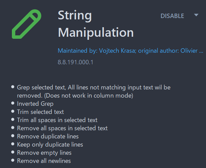Select the 'Remove duplicate lines' entry

tap(48, 136)
